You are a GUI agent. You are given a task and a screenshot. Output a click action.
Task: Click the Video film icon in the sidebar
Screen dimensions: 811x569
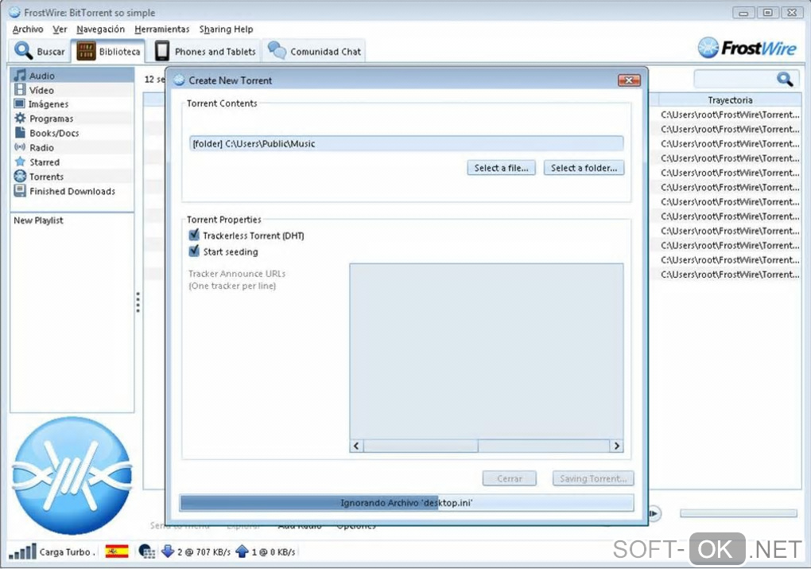pos(20,90)
